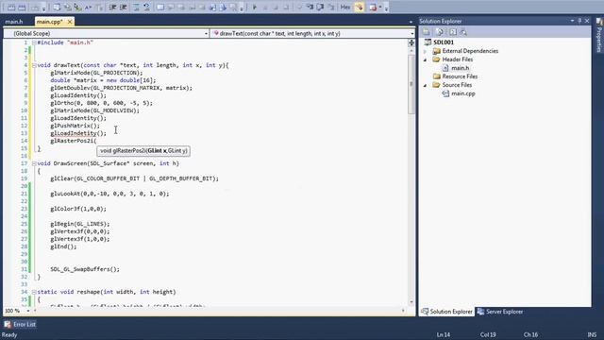Open the red window icon dropdown in toolbar

pos(380,8)
